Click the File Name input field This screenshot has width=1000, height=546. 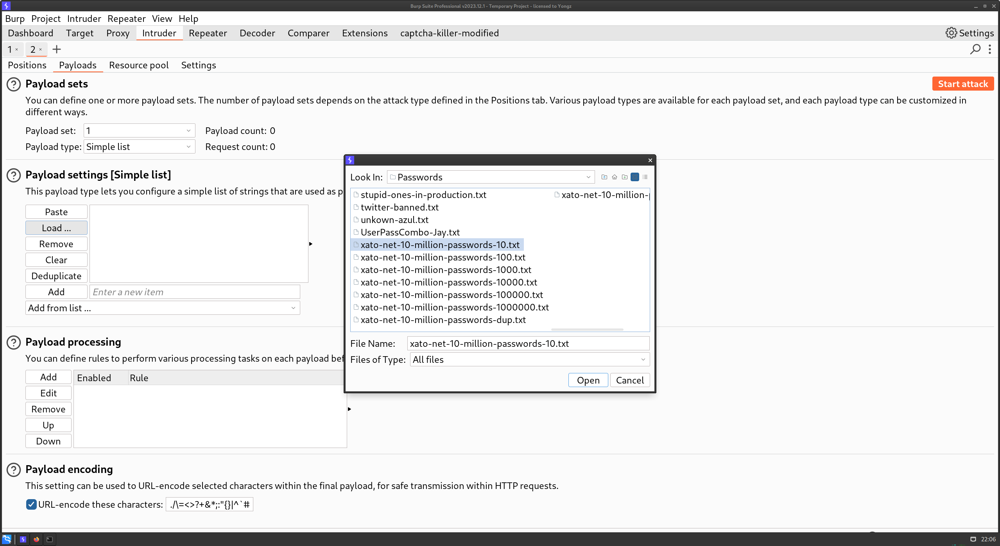(528, 344)
